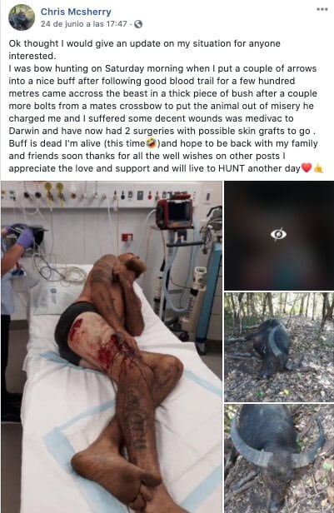This screenshot has height=513, width=334.
Task: Click the globe public privacy icon
Action: pos(138,24)
